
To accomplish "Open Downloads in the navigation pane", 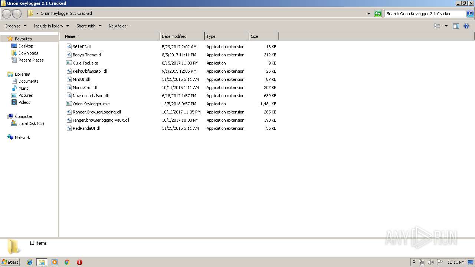I will pyautogui.click(x=28, y=53).
